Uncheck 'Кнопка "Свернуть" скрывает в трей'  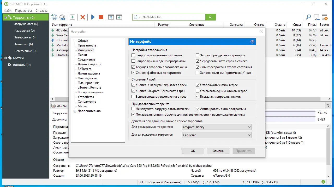(x=133, y=85)
